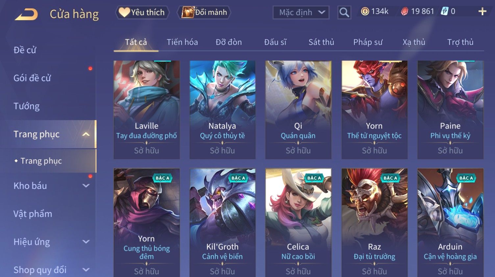Switch to the Sát thủ tab

coord(321,42)
